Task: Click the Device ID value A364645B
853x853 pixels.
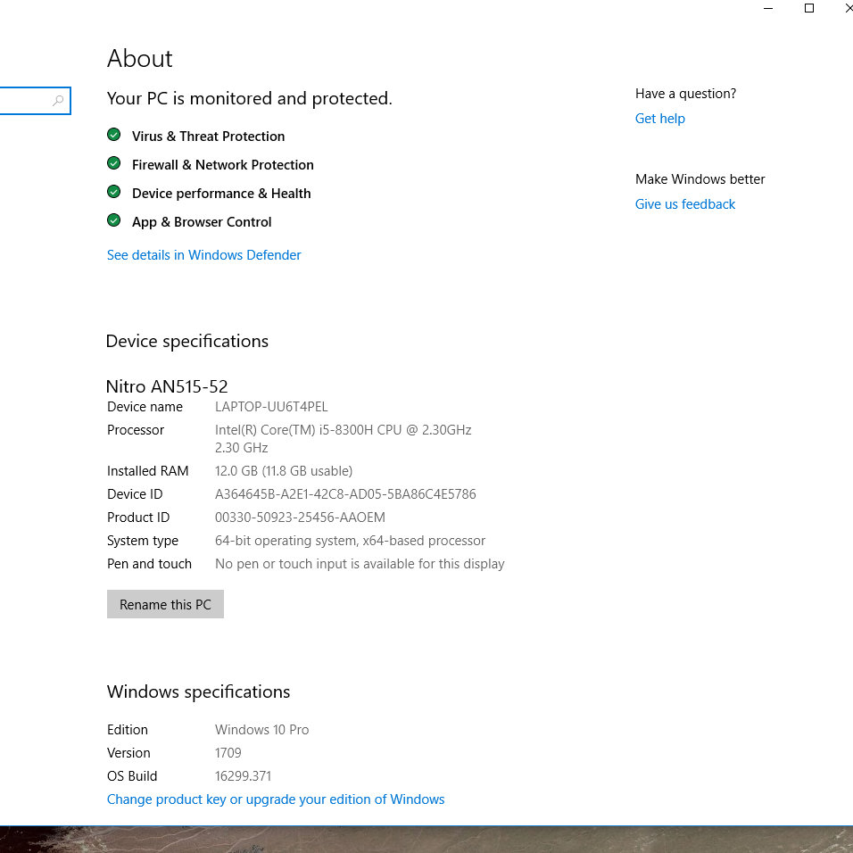Action: tap(345, 494)
